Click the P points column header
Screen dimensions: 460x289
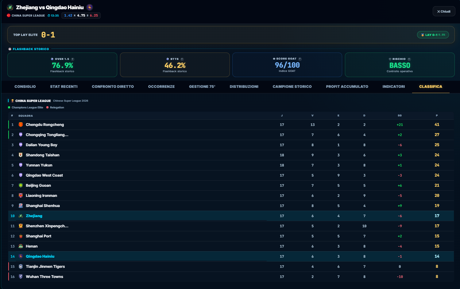pos(437,115)
